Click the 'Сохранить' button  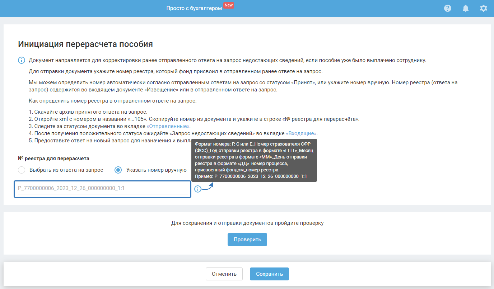click(269, 274)
